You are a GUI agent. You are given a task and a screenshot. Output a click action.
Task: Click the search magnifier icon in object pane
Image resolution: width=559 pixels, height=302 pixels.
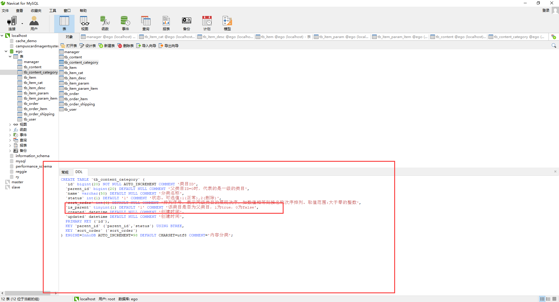pyautogui.click(x=554, y=46)
